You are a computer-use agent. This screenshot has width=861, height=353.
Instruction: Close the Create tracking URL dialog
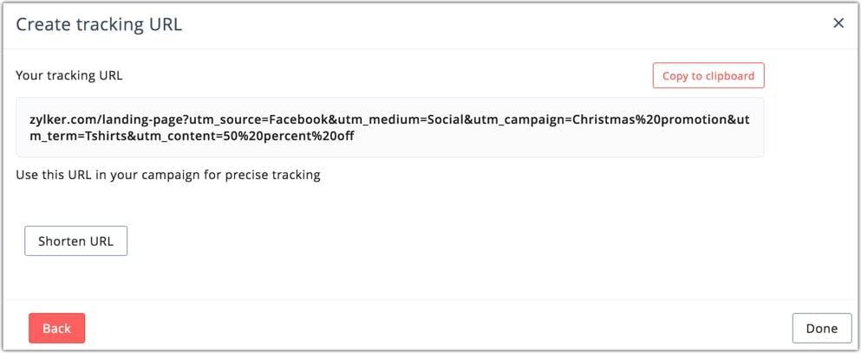tap(838, 23)
